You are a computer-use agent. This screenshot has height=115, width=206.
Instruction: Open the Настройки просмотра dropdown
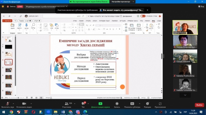coord(121,2)
